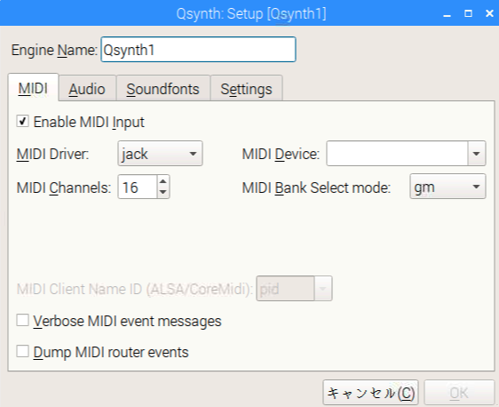
Task: Click the MIDI Channels down arrow
Action: (x=163, y=192)
